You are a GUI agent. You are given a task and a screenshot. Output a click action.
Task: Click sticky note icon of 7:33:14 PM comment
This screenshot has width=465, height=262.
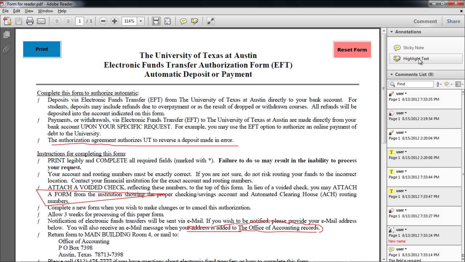click(392, 249)
